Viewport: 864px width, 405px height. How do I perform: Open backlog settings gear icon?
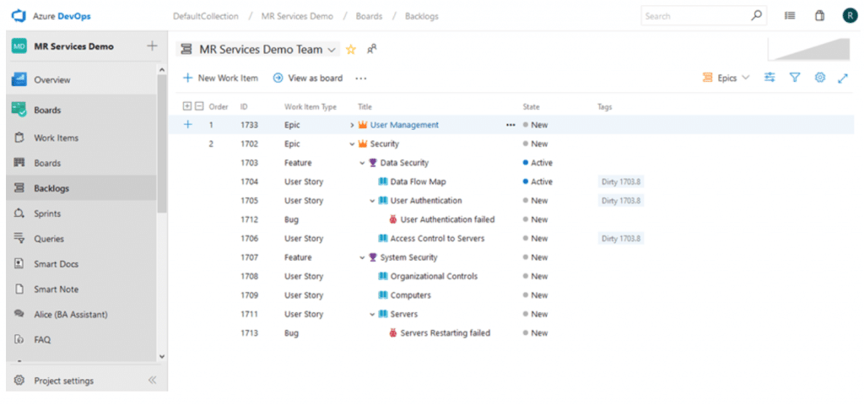(819, 78)
